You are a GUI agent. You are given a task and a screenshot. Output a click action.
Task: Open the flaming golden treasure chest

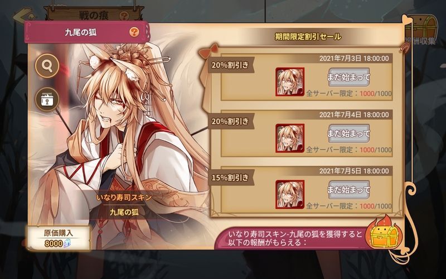[x=382, y=232]
